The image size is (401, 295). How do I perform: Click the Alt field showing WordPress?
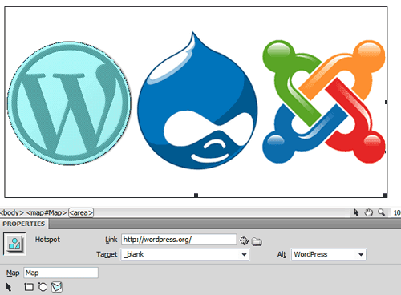click(329, 254)
